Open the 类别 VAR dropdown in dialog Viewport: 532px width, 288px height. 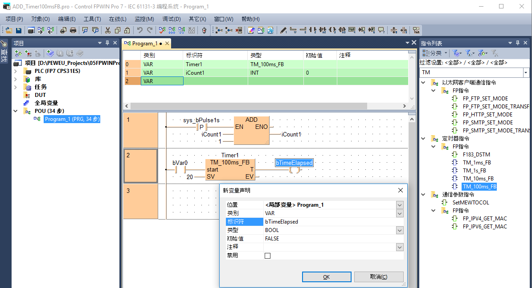pyautogui.click(x=400, y=213)
